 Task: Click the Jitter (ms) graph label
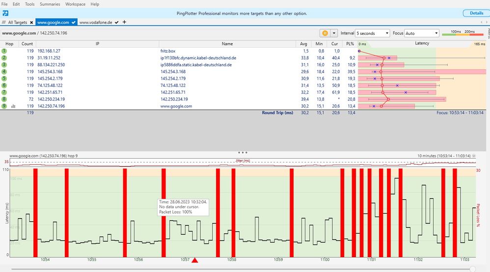pyautogui.click(x=243, y=161)
